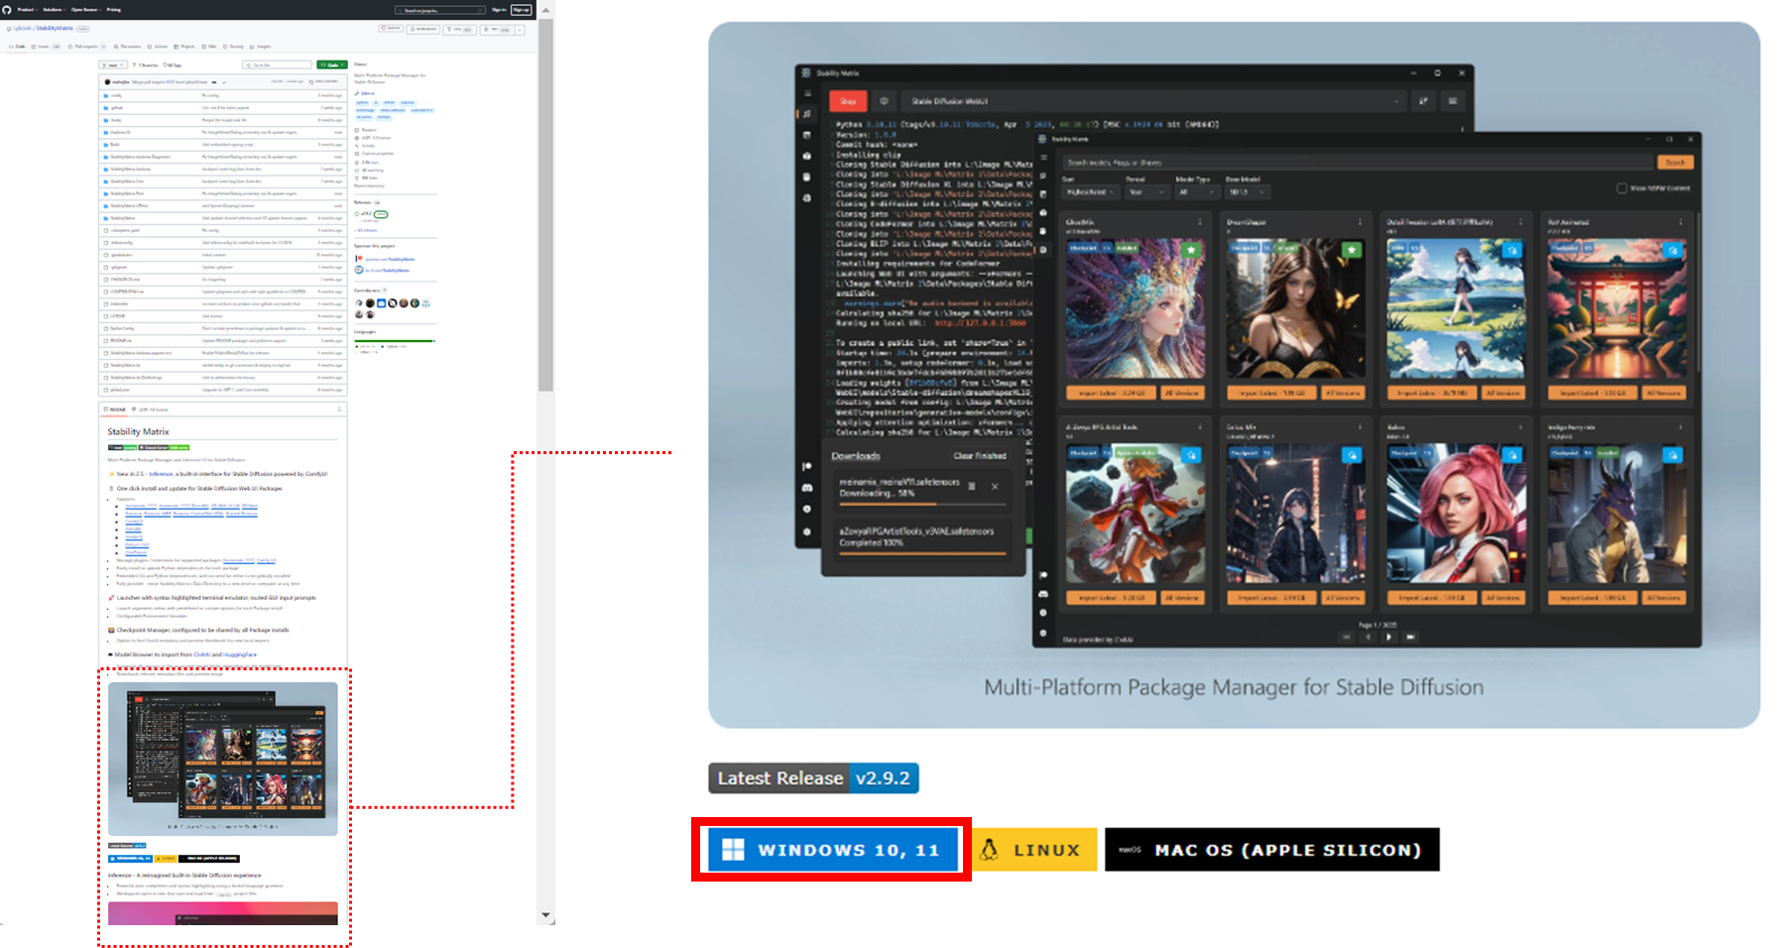This screenshot has height=948, width=1790.
Task: Open the three-dots menu on the DreamShaper card
Action: 1360,222
